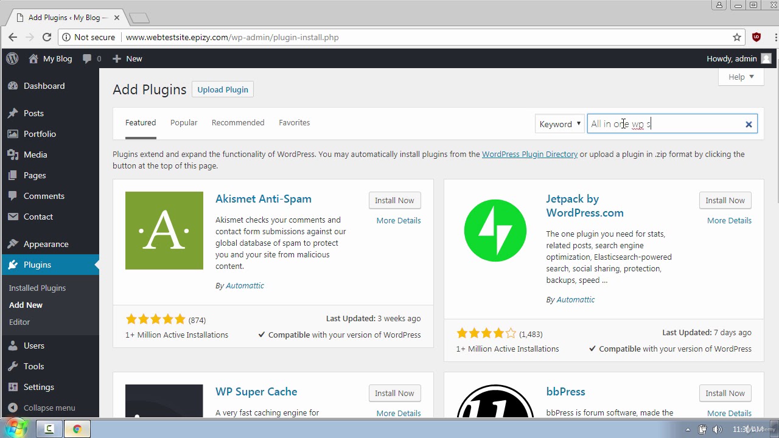
Task: Select Add New submenu item
Action: (x=26, y=305)
